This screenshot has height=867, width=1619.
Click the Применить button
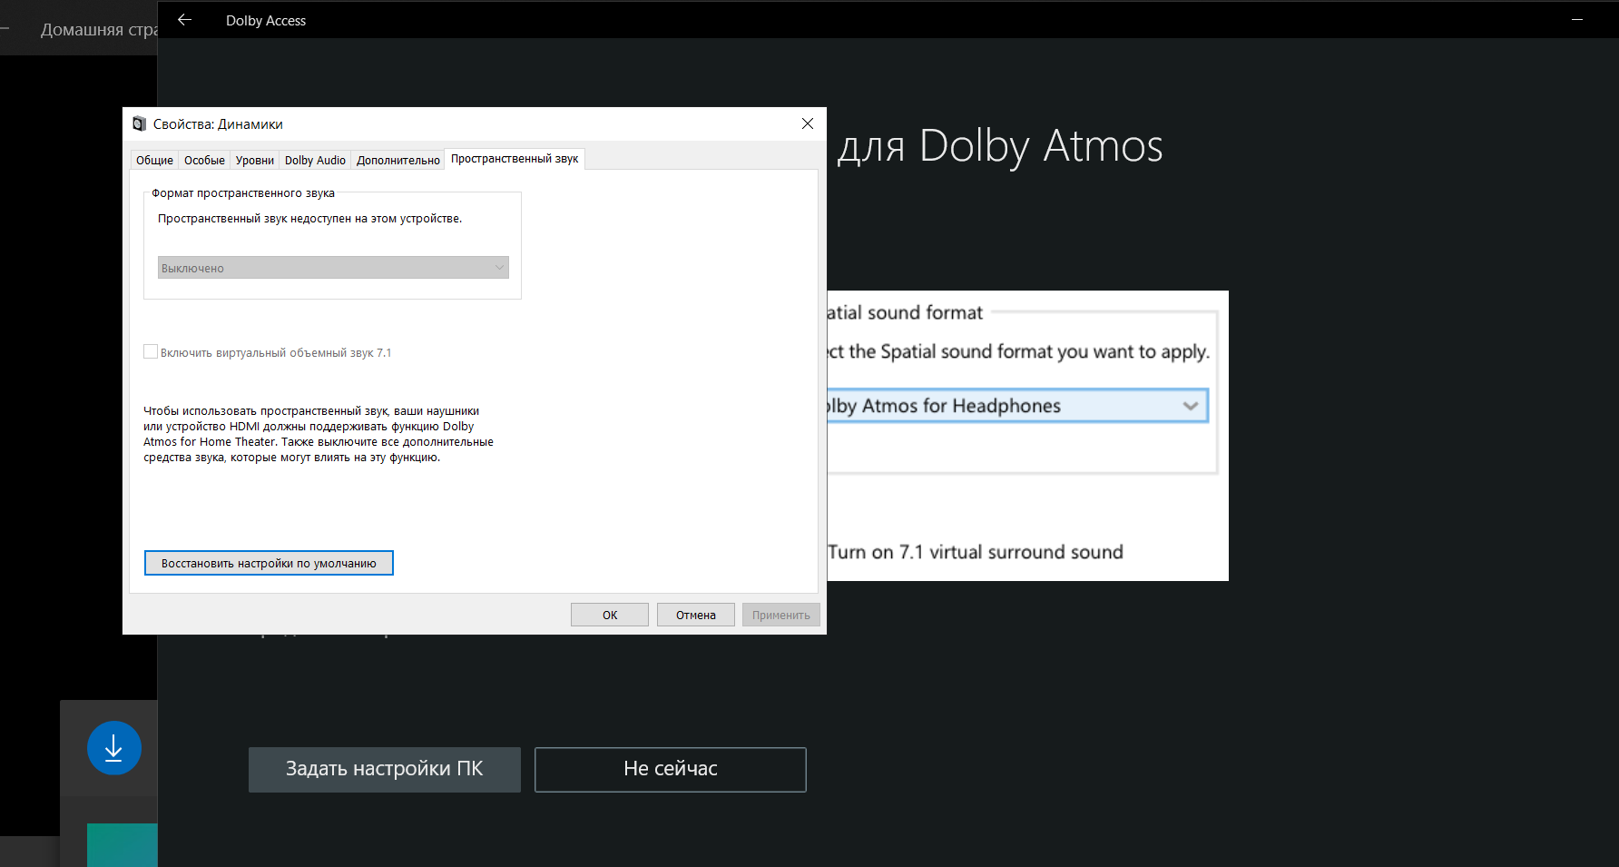click(x=781, y=615)
